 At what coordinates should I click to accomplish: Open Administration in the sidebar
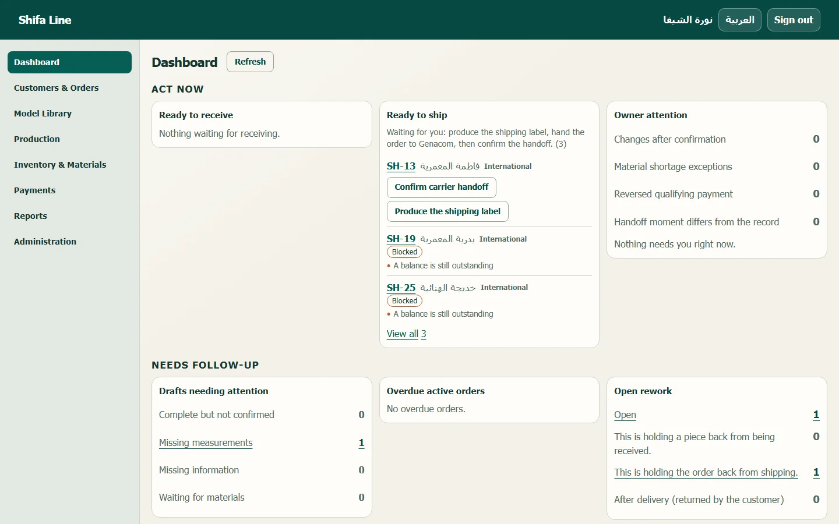point(69,242)
